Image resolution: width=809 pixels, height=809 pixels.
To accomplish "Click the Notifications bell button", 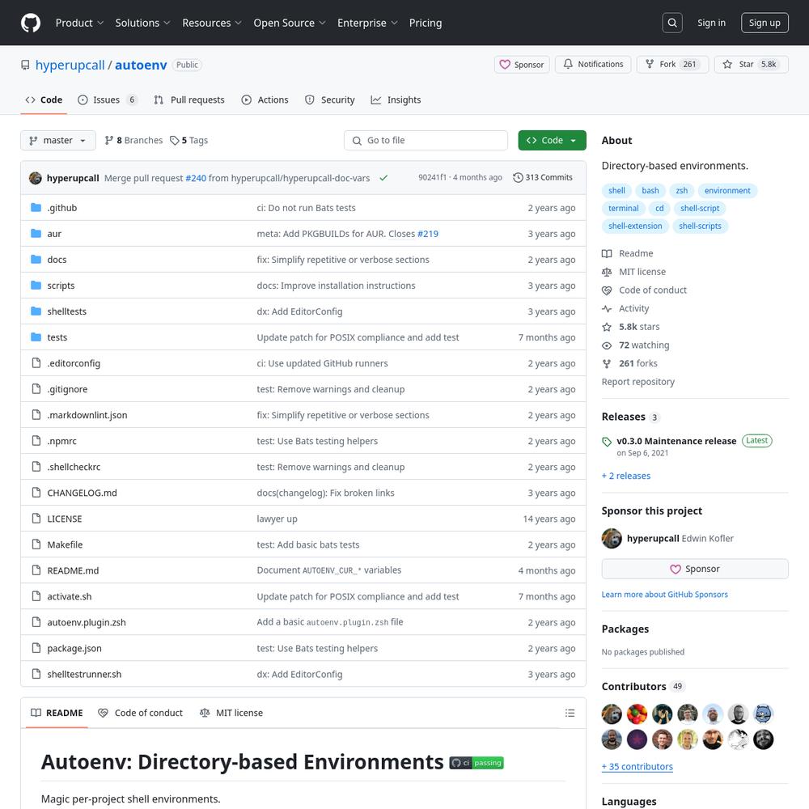I will point(593,65).
